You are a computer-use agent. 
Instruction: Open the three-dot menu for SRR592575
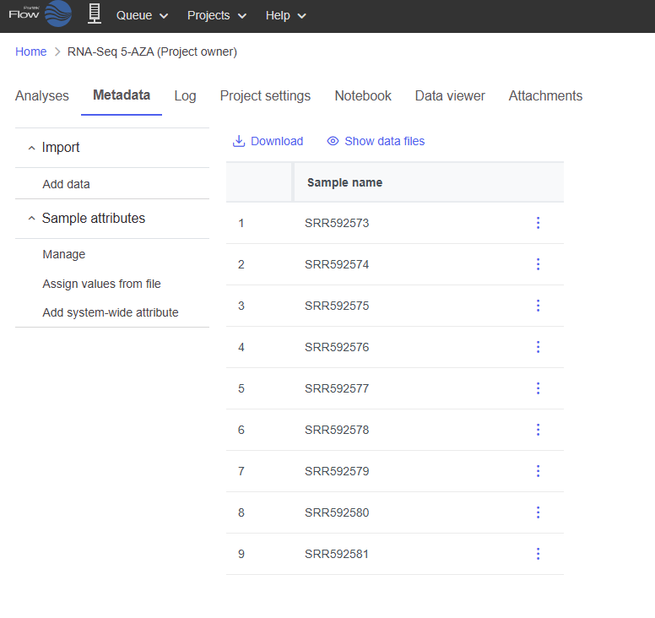538,306
